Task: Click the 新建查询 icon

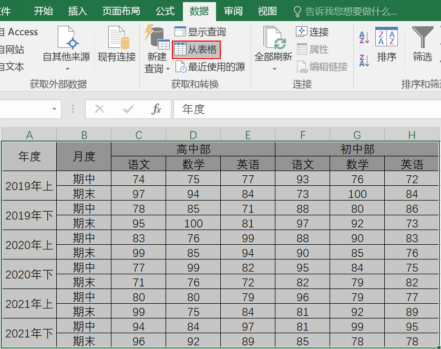Action: 157,37
